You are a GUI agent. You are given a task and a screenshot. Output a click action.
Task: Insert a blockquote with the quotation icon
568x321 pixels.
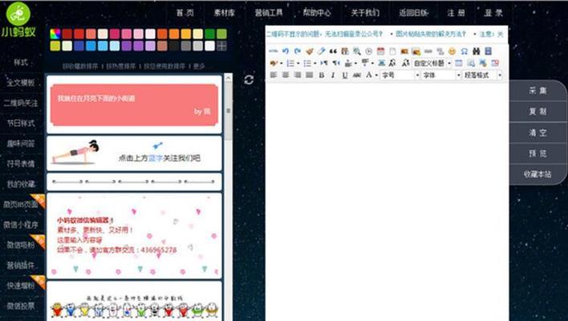[x=333, y=51]
